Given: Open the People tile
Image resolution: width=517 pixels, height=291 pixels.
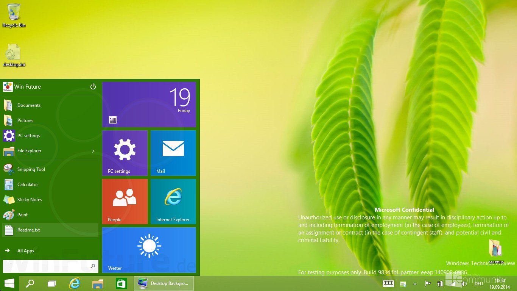Looking at the screenshot, I should 125,202.
